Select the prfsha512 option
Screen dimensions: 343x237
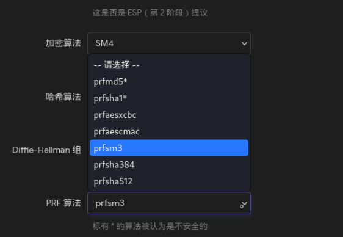[x=169, y=181]
